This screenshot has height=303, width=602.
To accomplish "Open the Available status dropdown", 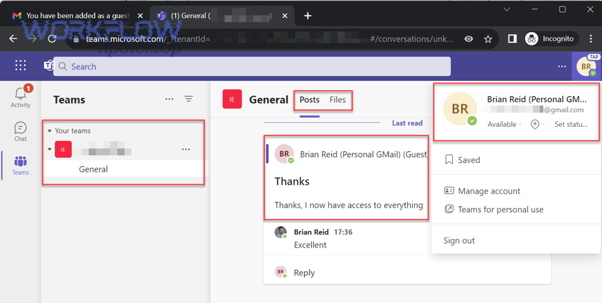I will tap(504, 124).
